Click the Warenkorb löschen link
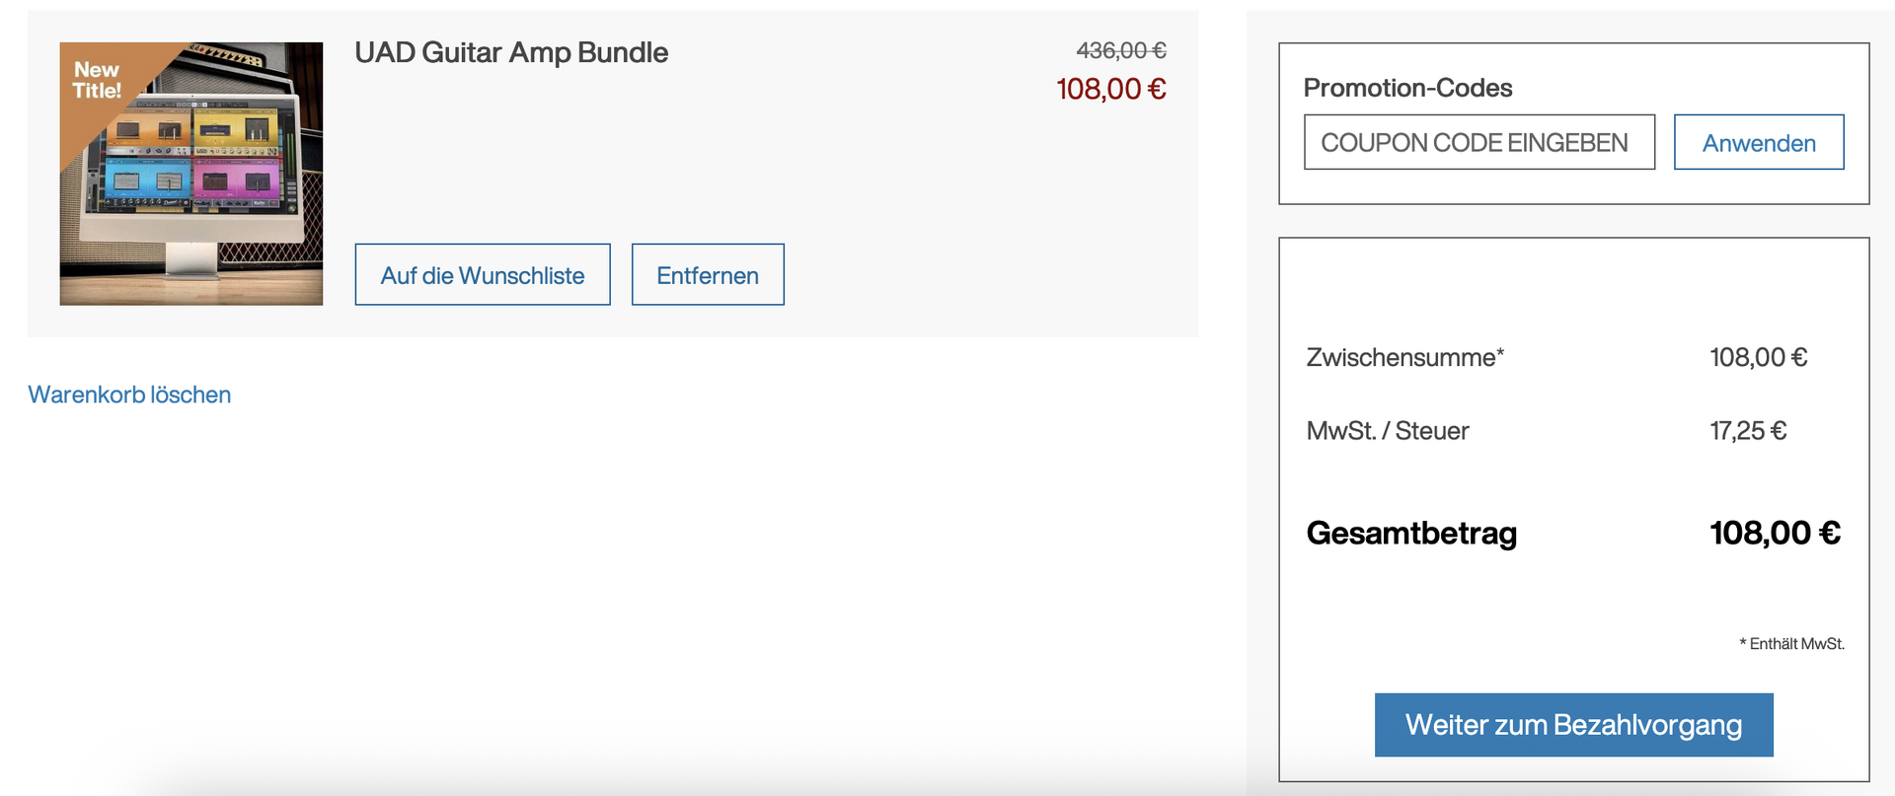 tap(129, 395)
